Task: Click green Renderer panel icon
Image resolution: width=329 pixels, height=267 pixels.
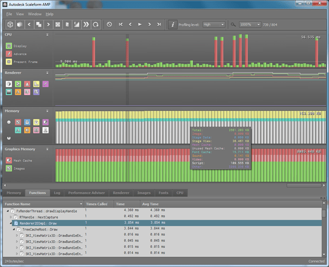Action: point(18,84)
